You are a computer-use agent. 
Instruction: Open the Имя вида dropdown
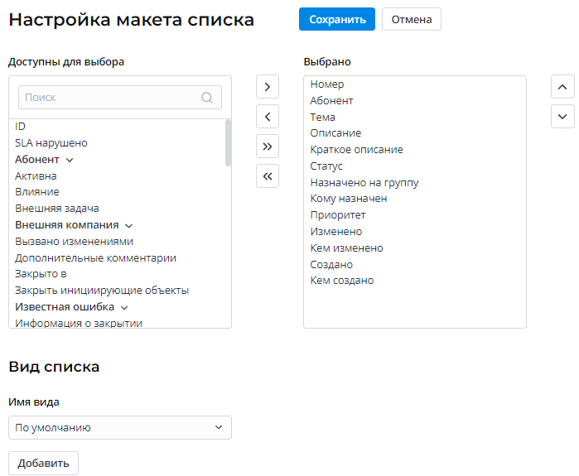pos(119,427)
